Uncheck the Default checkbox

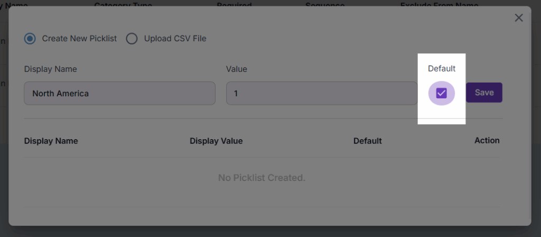point(441,93)
